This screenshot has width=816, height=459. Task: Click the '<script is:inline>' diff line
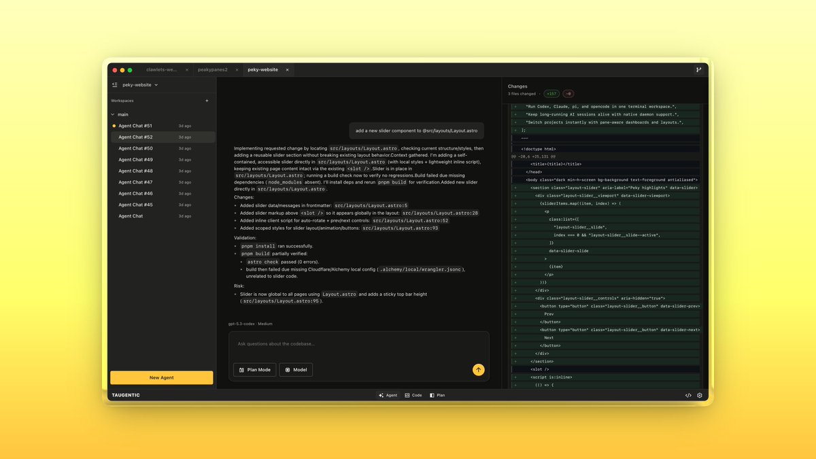point(552,377)
